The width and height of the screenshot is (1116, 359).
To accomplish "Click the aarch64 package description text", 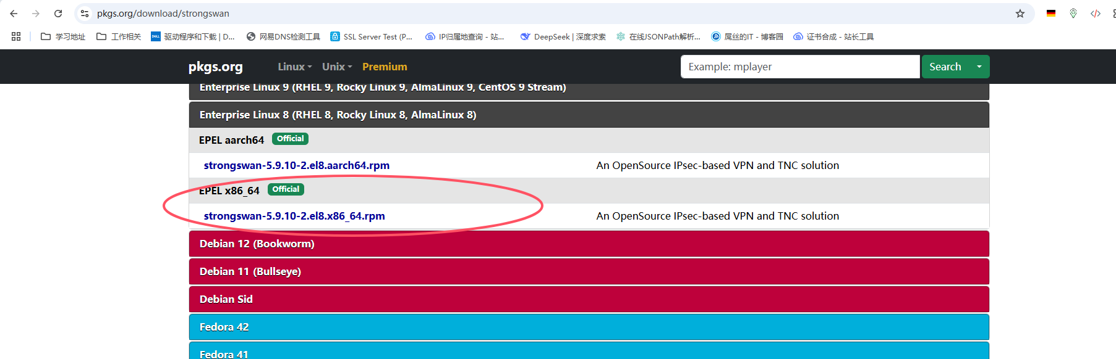I will click(x=718, y=165).
